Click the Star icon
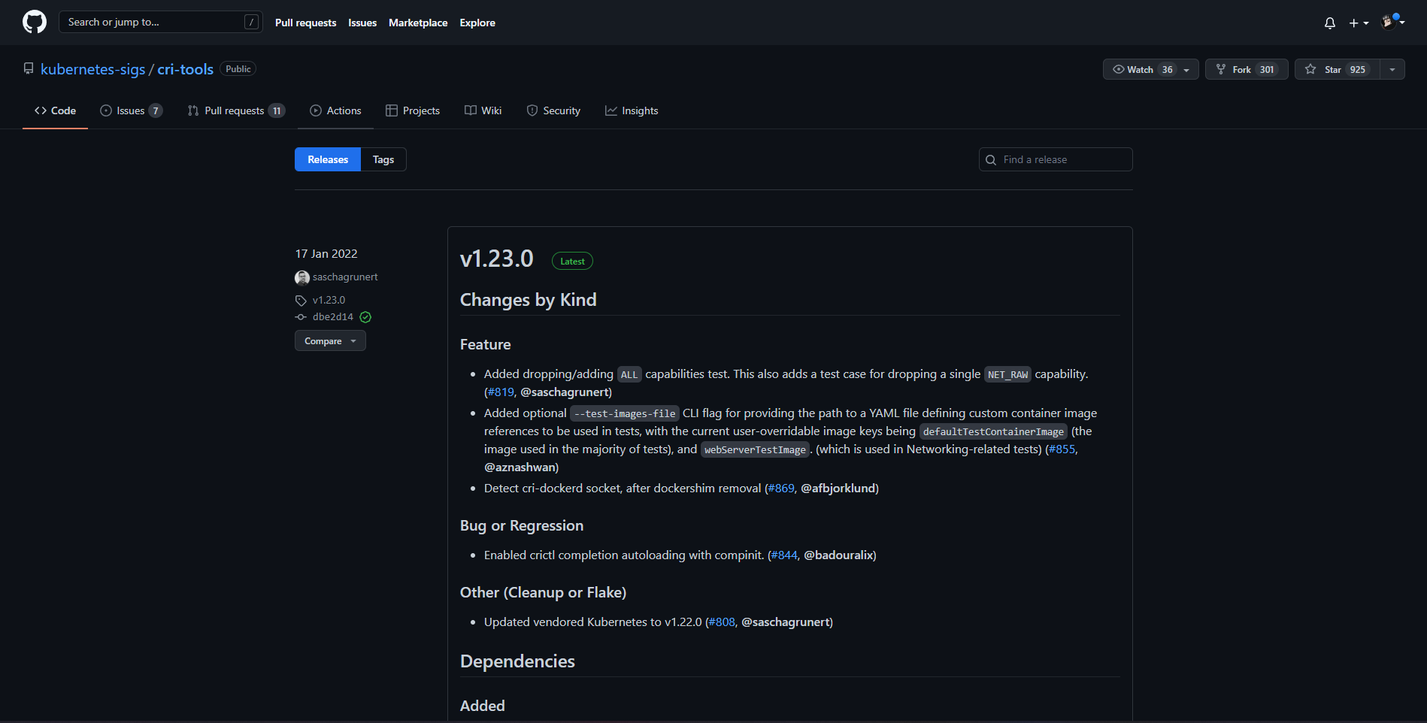Screen dimensions: 1427x723 pyautogui.click(x=1310, y=69)
